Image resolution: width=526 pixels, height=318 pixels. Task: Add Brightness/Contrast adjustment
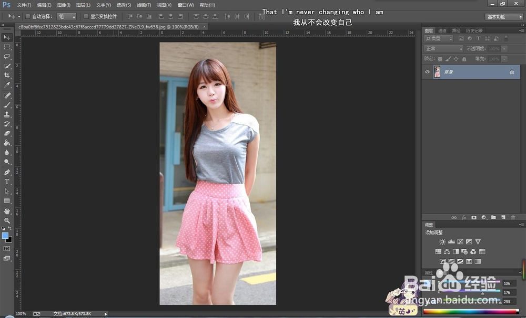[x=442, y=242]
